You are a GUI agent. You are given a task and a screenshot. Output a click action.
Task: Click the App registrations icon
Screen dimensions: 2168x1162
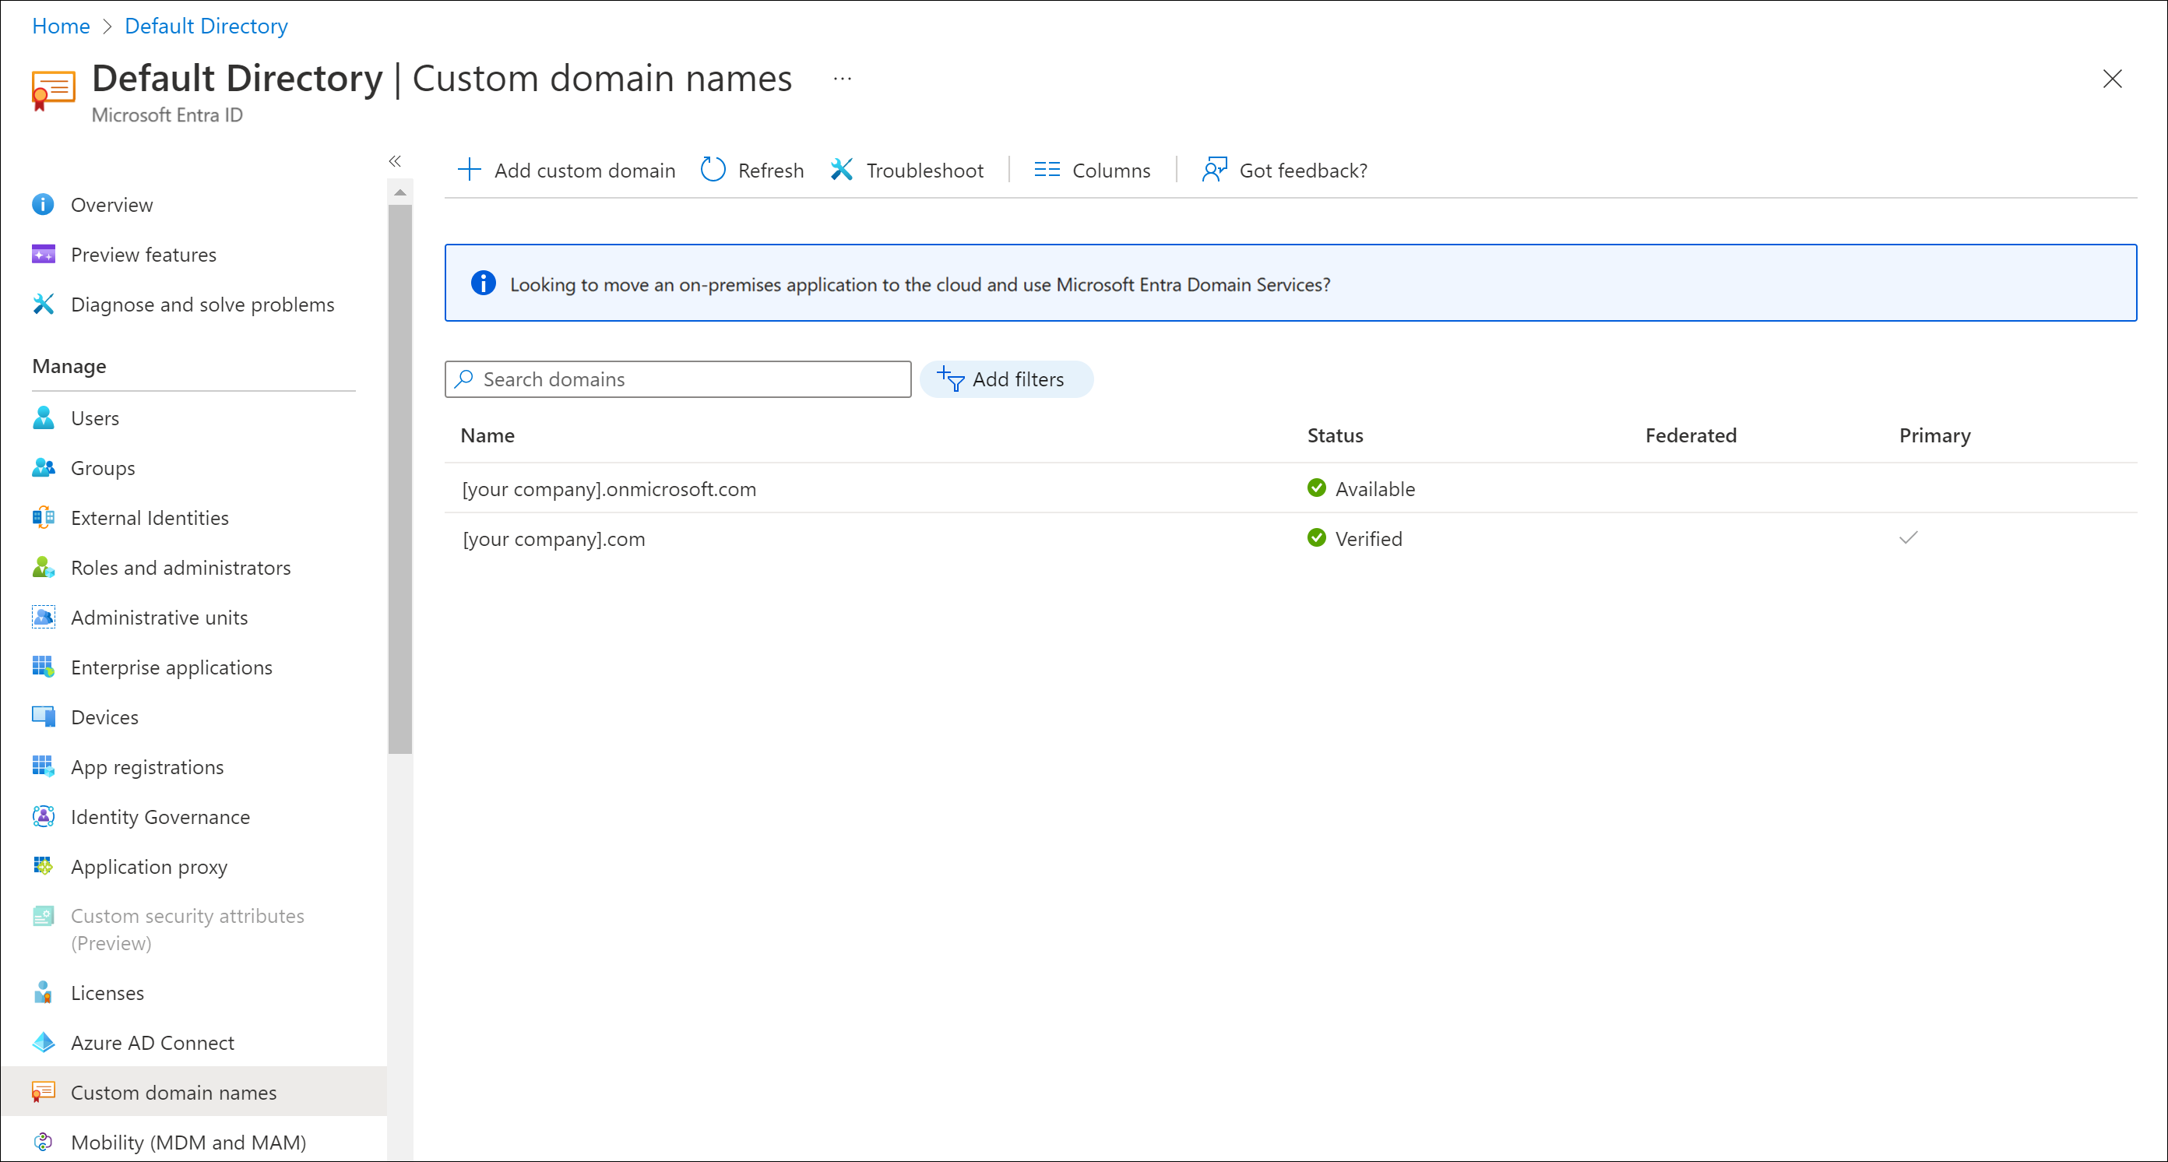[x=43, y=766]
